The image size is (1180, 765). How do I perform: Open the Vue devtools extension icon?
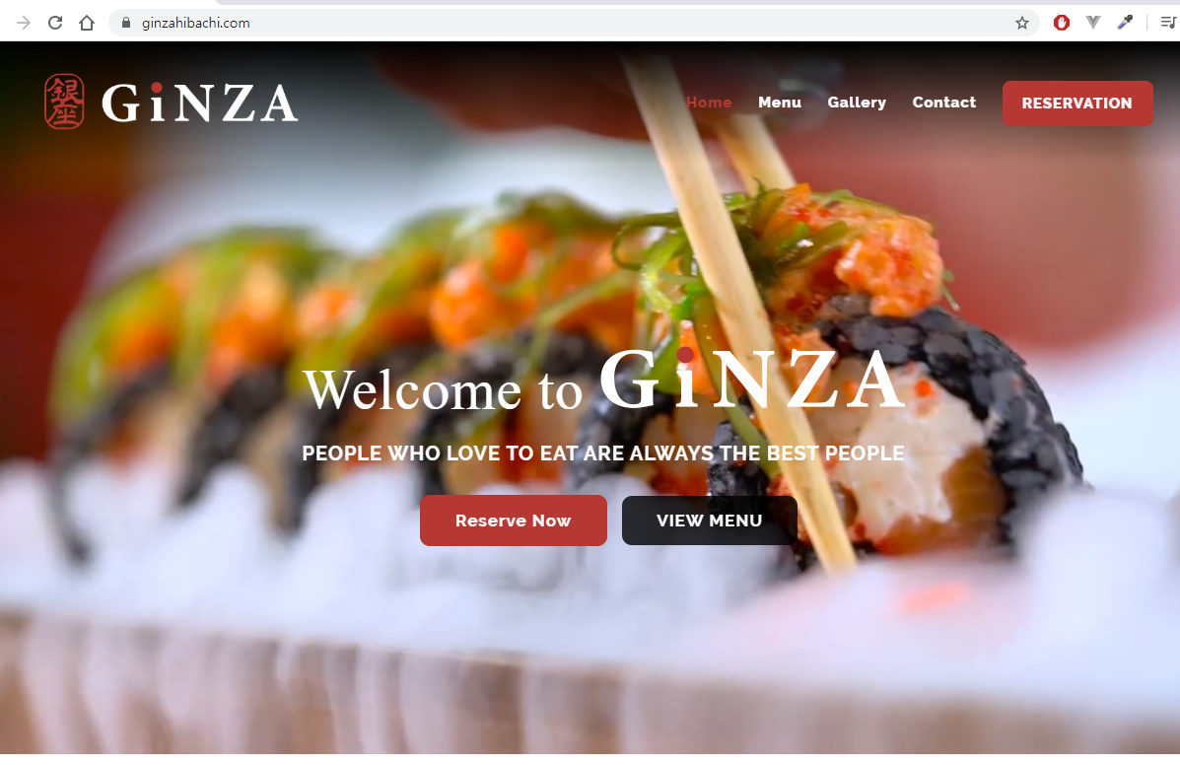(1092, 23)
